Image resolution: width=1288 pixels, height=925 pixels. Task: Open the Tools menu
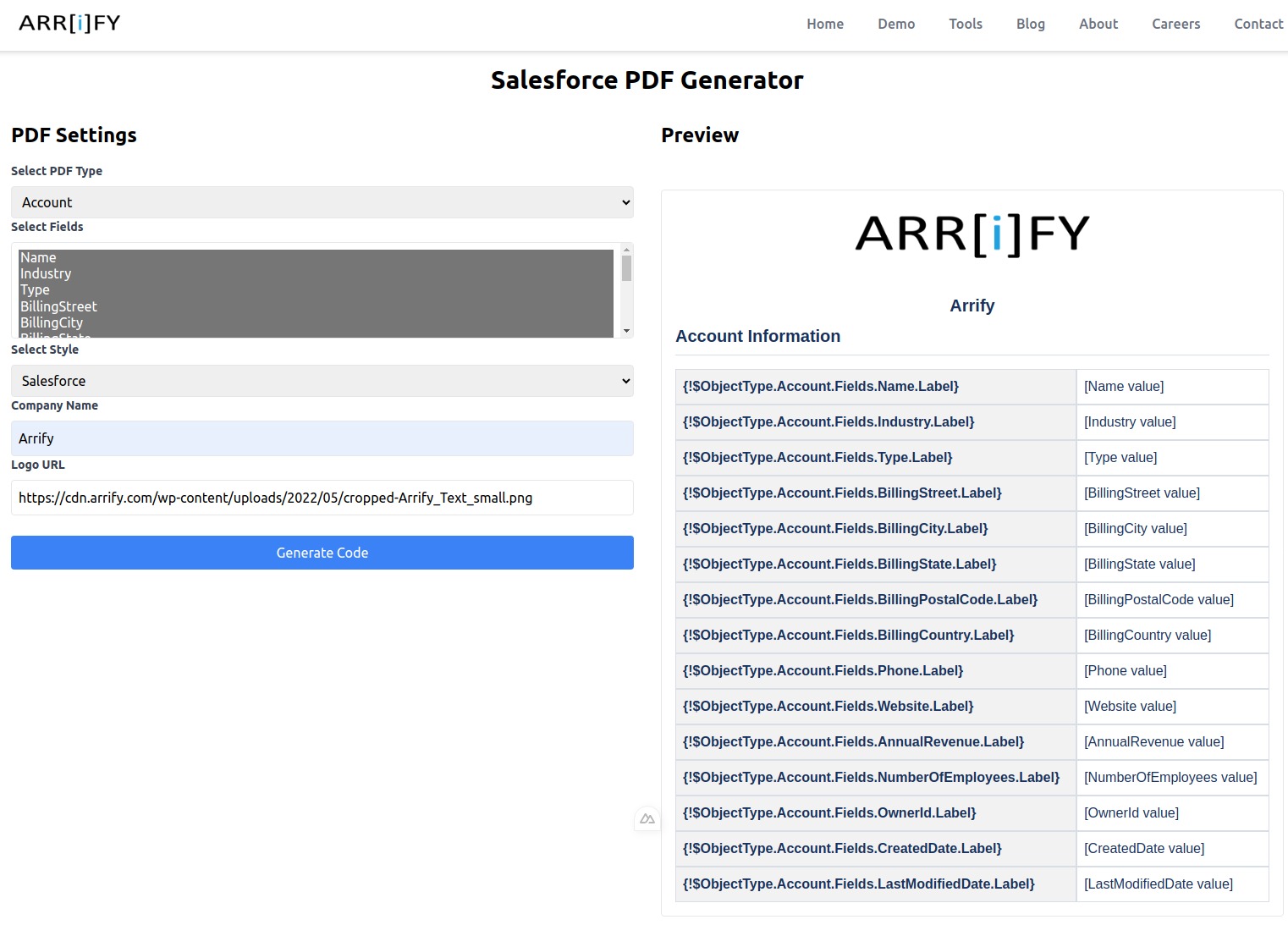(x=965, y=24)
